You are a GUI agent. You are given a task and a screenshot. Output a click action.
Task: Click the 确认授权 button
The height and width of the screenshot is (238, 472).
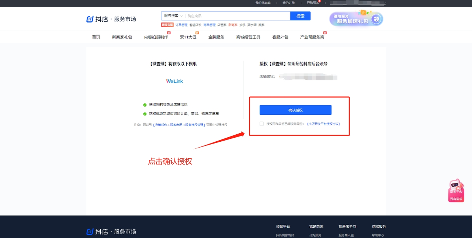pyautogui.click(x=295, y=110)
